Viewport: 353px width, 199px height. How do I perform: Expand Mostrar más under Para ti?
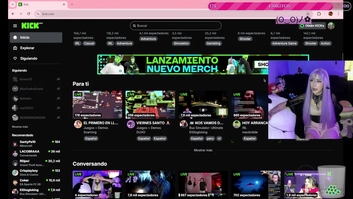pos(203,150)
